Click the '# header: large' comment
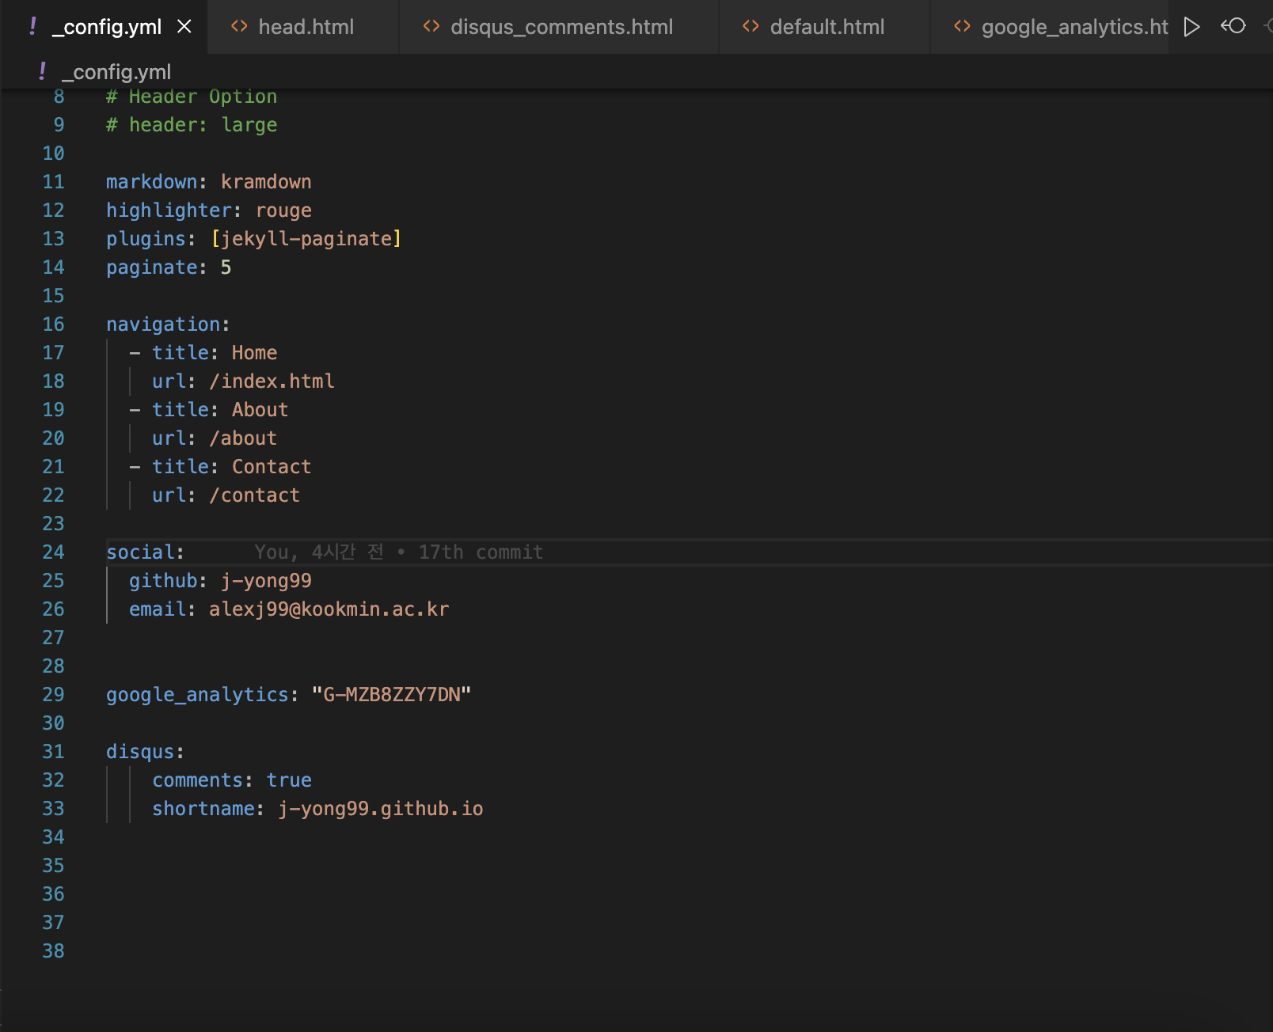 192,125
